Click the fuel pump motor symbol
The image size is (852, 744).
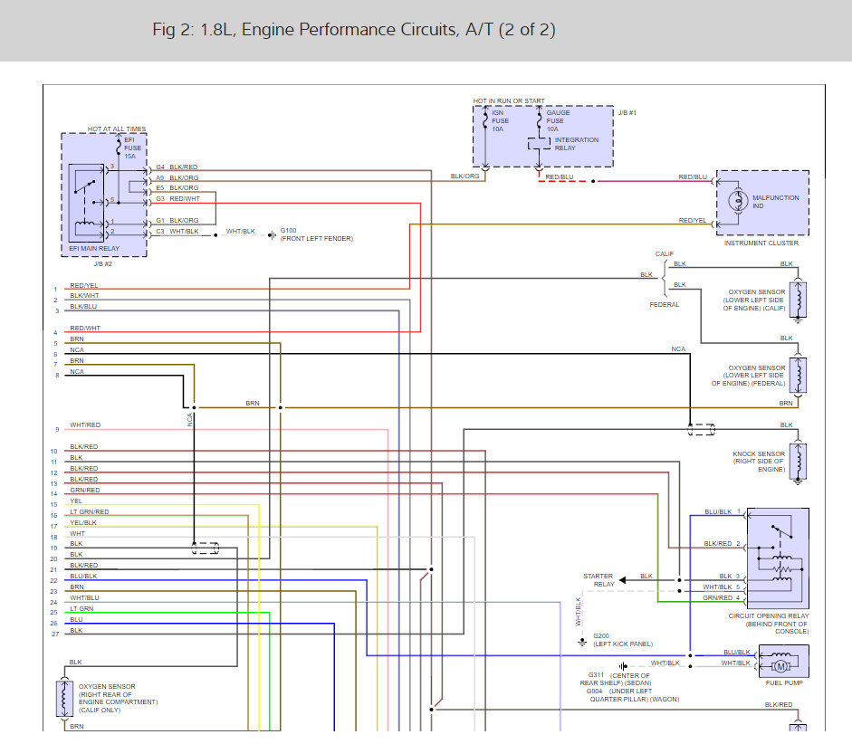click(780, 666)
